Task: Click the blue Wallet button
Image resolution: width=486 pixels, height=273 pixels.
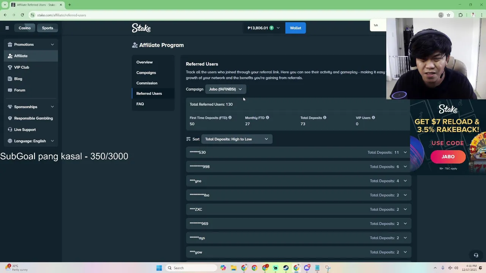Action: point(295,28)
